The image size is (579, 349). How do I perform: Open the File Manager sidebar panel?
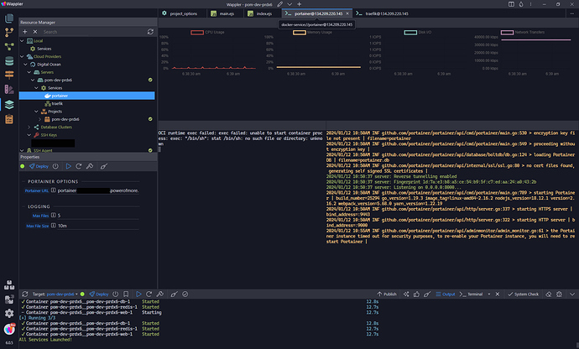coord(9,18)
